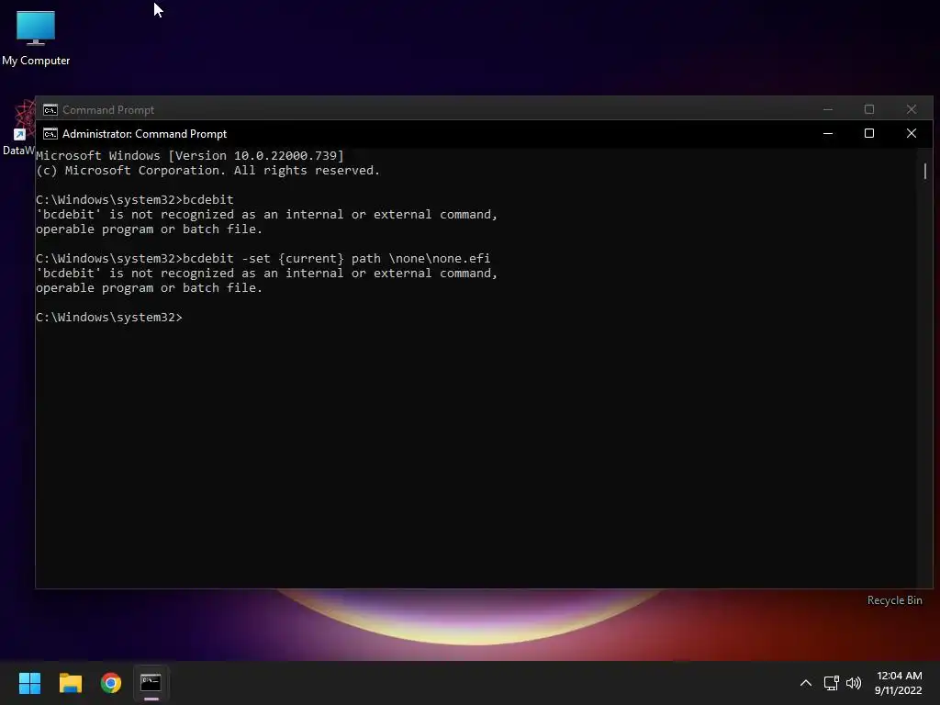This screenshot has height=705, width=940.
Task: Open the network status tray icon
Action: (x=831, y=683)
